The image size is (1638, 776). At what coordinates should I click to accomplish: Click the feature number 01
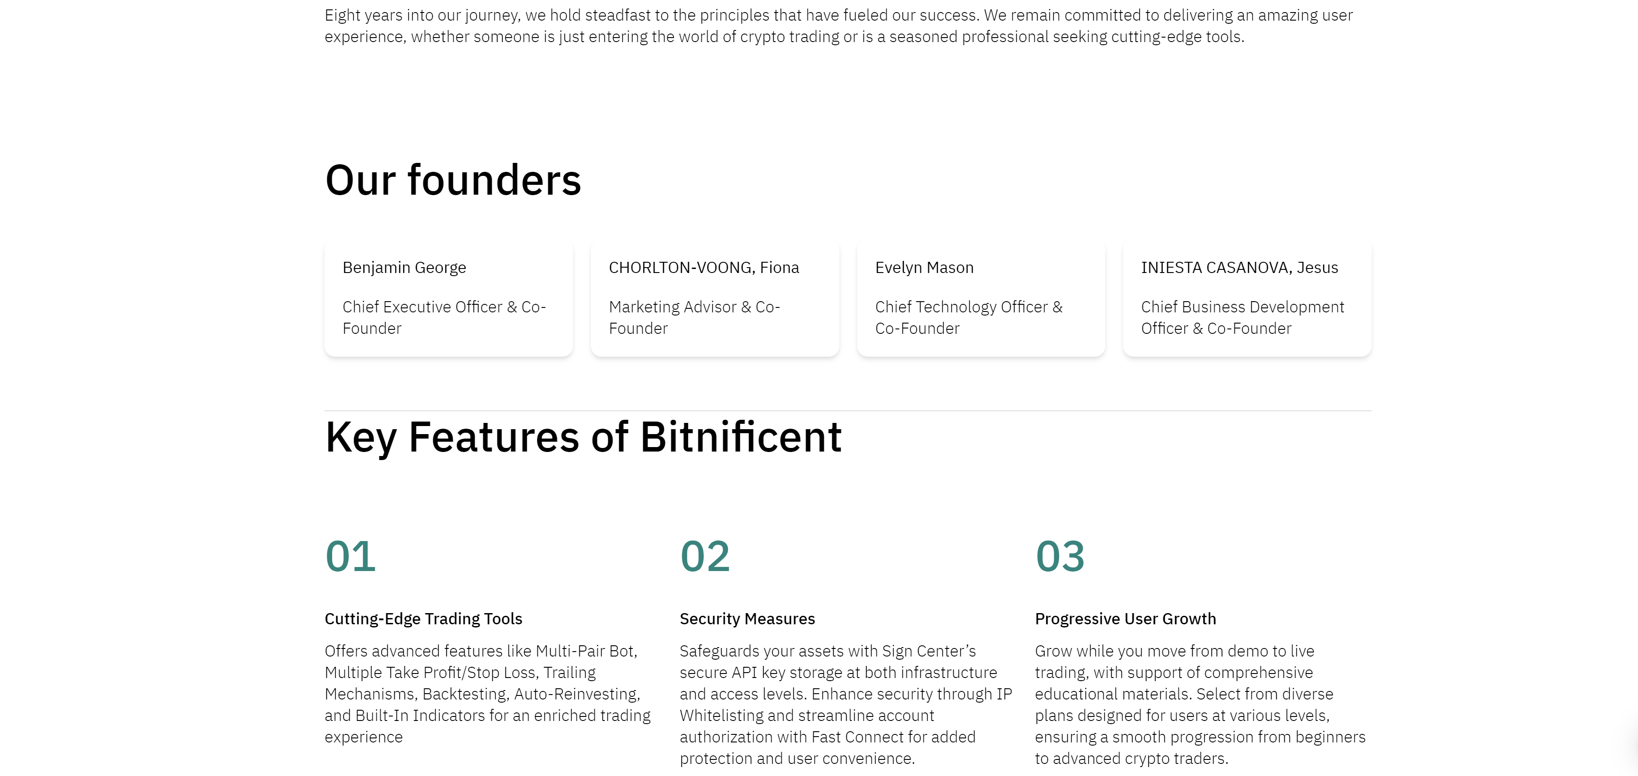tap(351, 556)
